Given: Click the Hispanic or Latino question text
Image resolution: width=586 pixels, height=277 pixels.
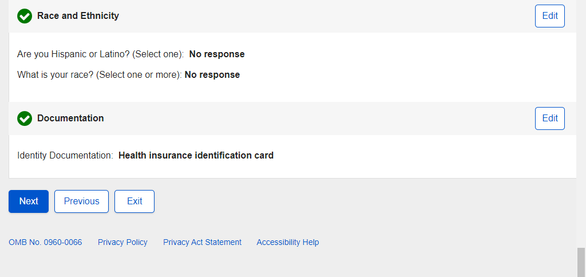Looking at the screenshot, I should coord(100,54).
